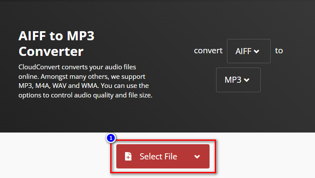Click the chevron inside the AIFF box

(256, 51)
